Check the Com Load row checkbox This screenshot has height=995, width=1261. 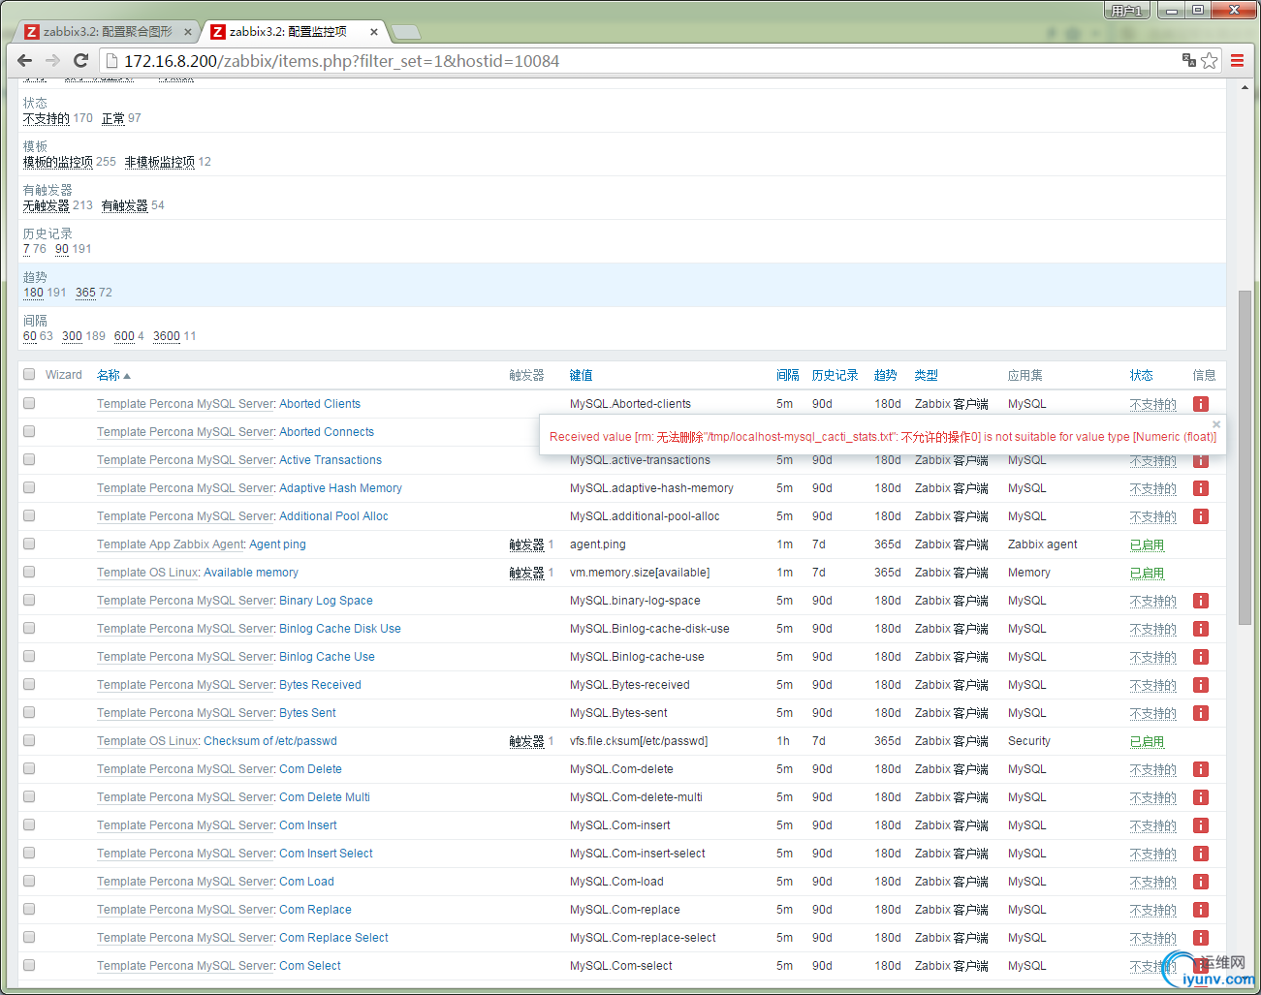tap(29, 881)
